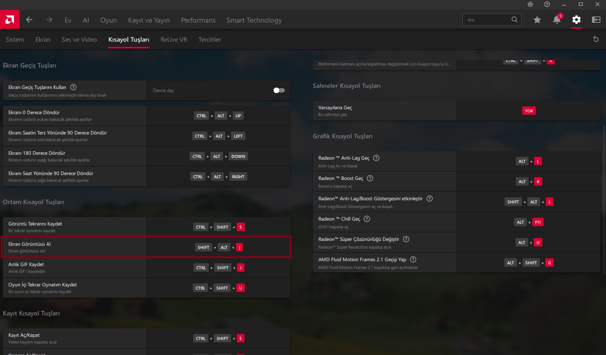Edit Kayıt Aç/Kapat hotkey CTRL+SHIFT+E
Screen dimensions: 606x355
[x=218, y=338]
